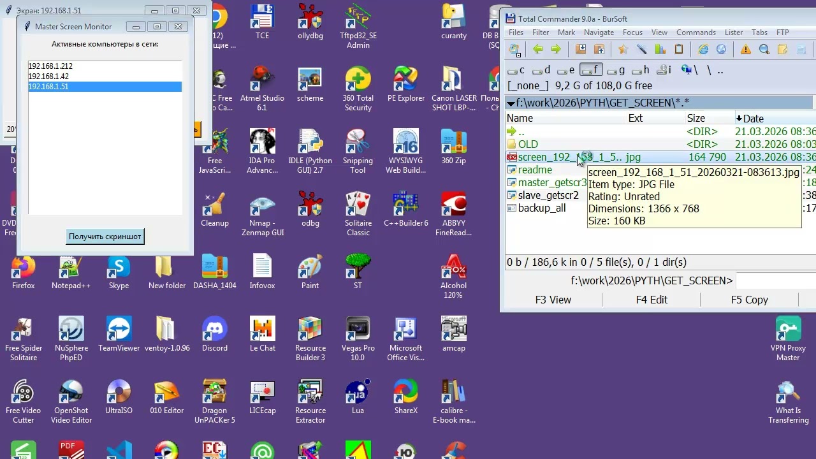The width and height of the screenshot is (816, 459).
Task: Sort the file list by the Name column
Action: [566, 118]
